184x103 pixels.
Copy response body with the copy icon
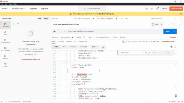pyautogui.click(x=171, y=47)
